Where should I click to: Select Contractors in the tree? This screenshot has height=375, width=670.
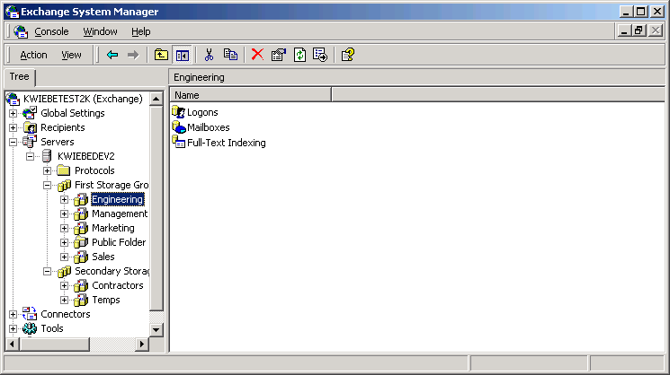(118, 285)
